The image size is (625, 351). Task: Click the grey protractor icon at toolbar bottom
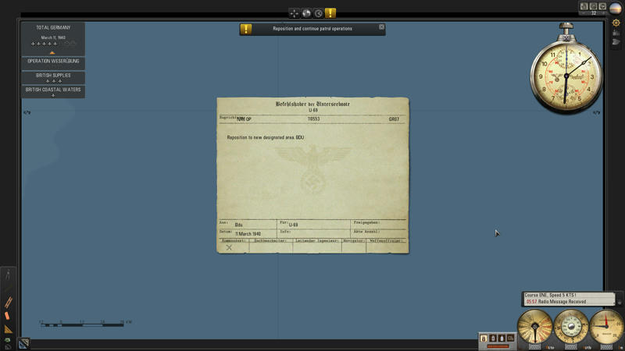pyautogui.click(x=8, y=346)
